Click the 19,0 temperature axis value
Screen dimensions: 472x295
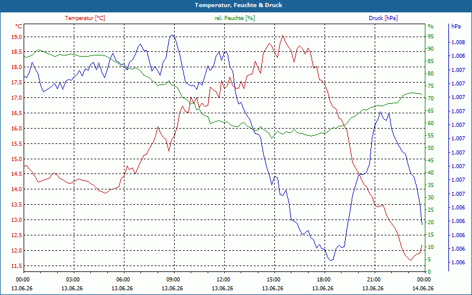coord(17,37)
